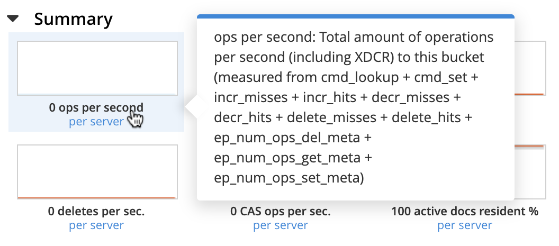The image size is (559, 246).
Task: Open per server link under CAS ops
Action: point(281,225)
